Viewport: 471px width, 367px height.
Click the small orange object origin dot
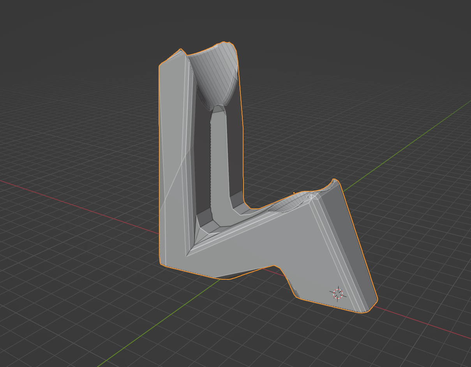pyautogui.click(x=294, y=193)
